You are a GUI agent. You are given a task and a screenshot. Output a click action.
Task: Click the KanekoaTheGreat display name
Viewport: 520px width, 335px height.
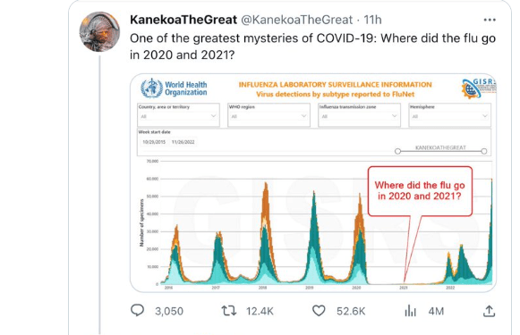(183, 20)
